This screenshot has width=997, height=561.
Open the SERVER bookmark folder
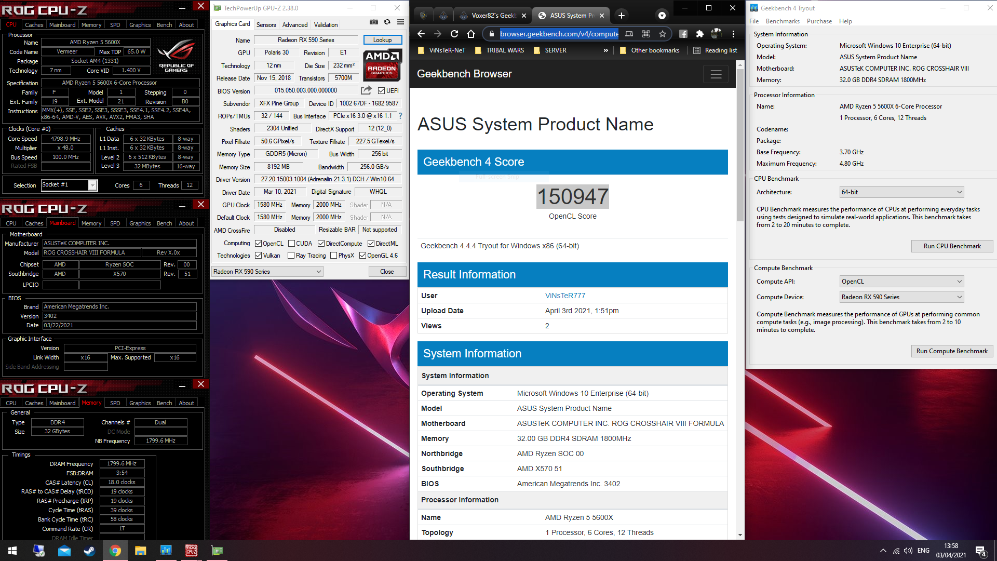(x=550, y=50)
